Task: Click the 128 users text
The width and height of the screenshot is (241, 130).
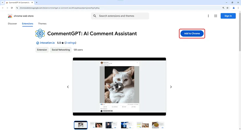Action: (x=78, y=50)
